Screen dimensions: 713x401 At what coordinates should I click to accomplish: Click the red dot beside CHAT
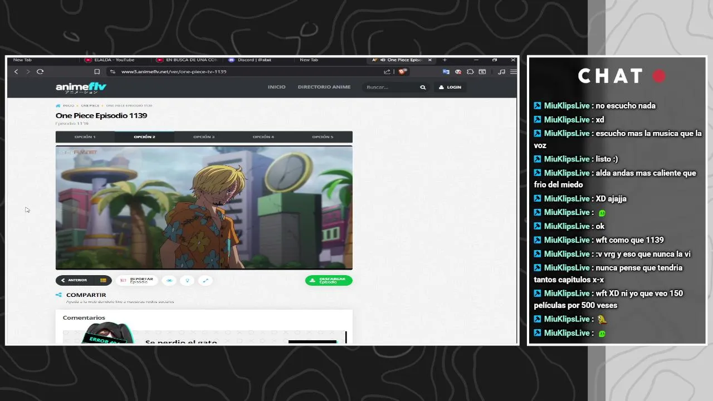pyautogui.click(x=659, y=76)
